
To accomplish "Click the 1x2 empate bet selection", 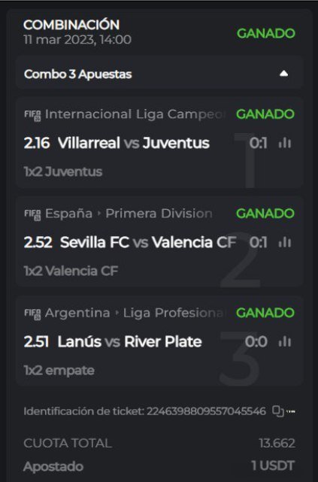I will [x=59, y=371].
